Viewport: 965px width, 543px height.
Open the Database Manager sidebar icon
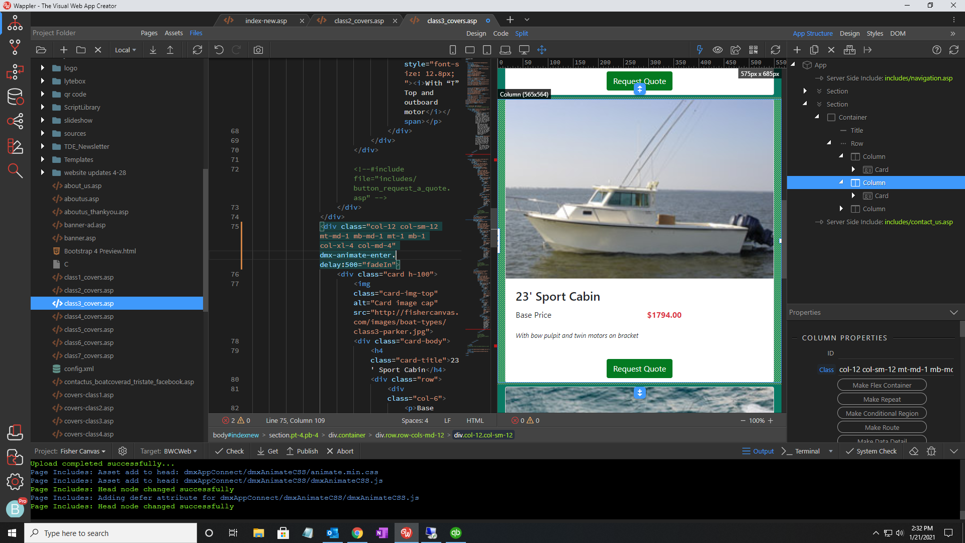[x=15, y=97]
